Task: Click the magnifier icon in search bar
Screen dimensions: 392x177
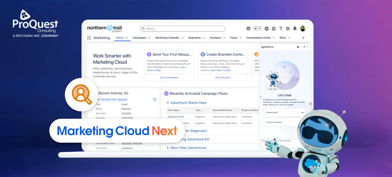Action: point(143,29)
